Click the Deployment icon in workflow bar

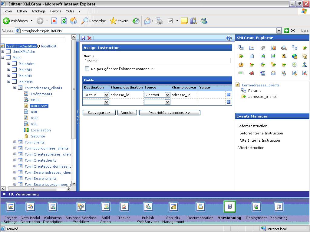[x=256, y=207]
